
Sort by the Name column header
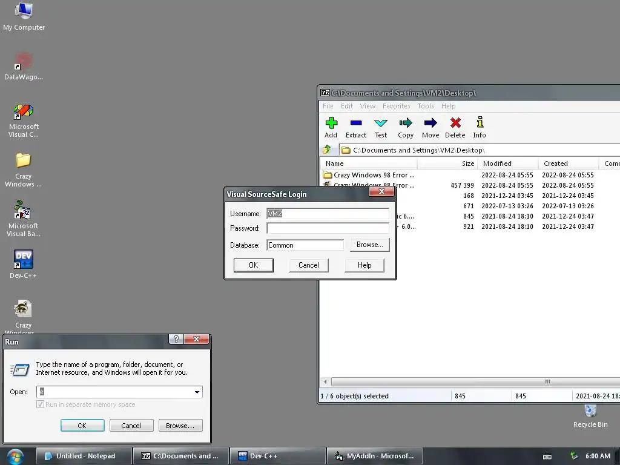point(368,163)
